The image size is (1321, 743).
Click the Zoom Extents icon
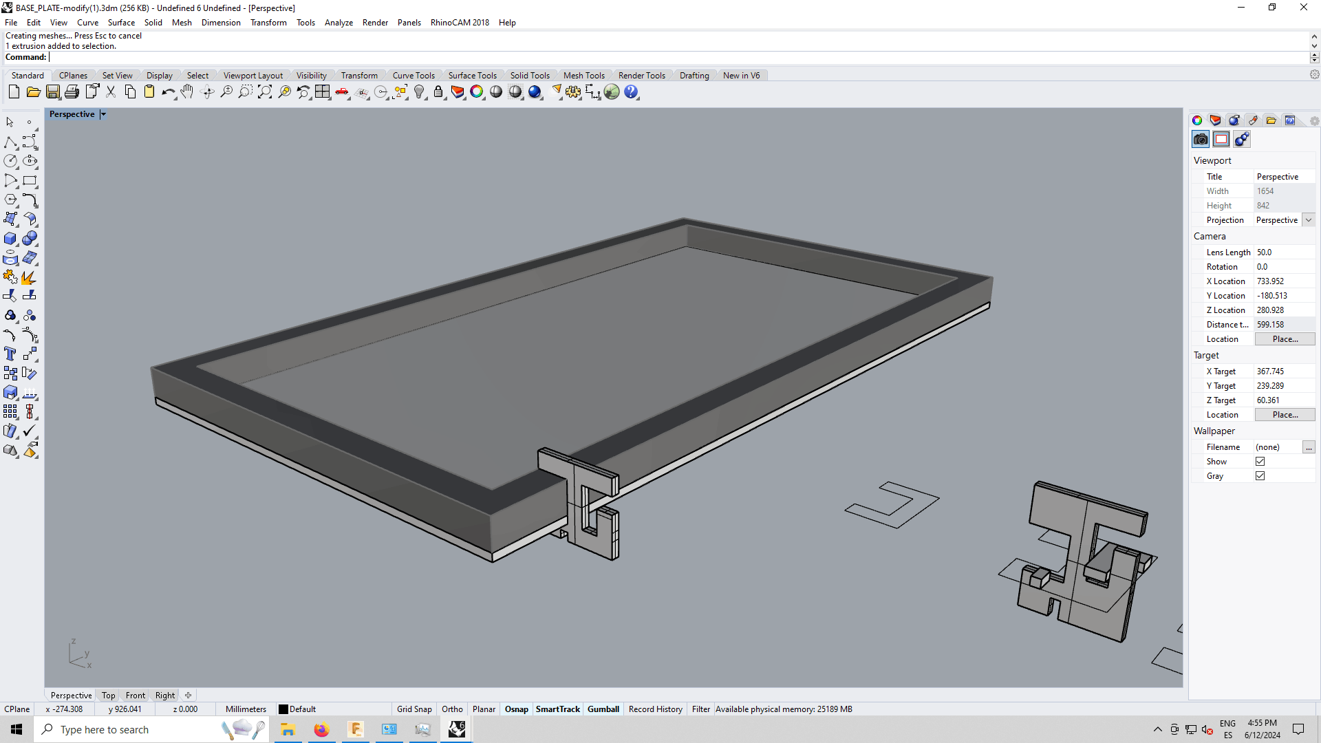pos(264,92)
